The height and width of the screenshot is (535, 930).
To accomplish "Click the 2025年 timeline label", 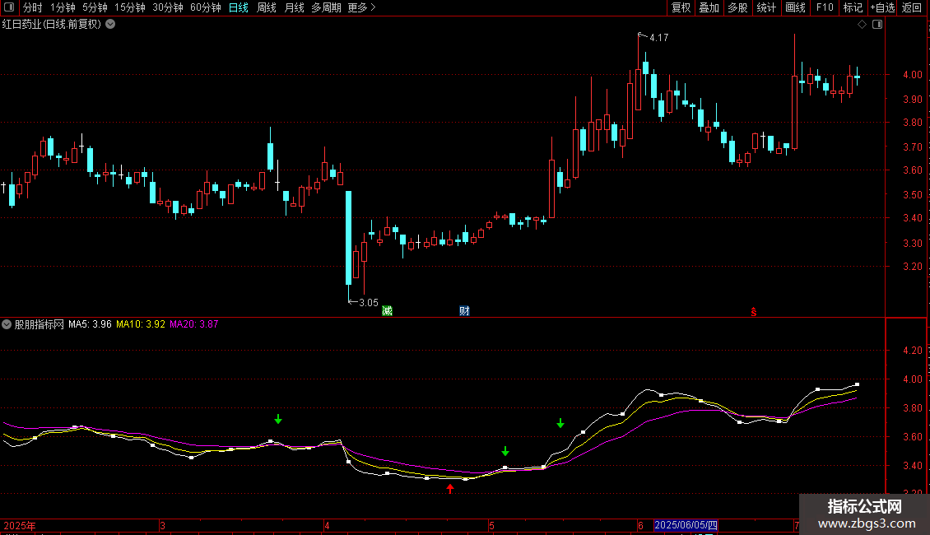I will tap(20, 525).
